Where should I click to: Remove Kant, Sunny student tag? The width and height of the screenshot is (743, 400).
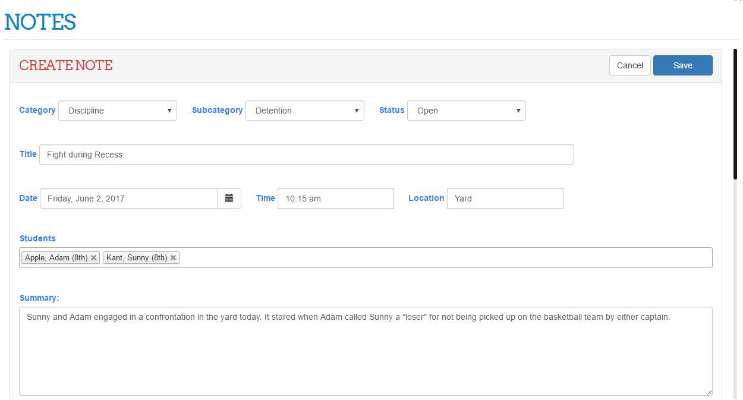173,258
